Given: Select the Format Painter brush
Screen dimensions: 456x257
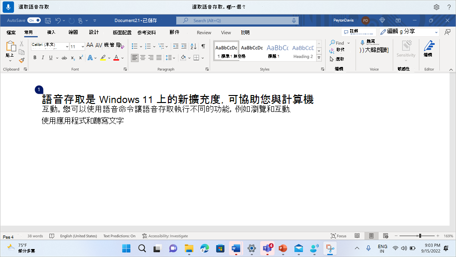Looking at the screenshot, I should (22, 60).
